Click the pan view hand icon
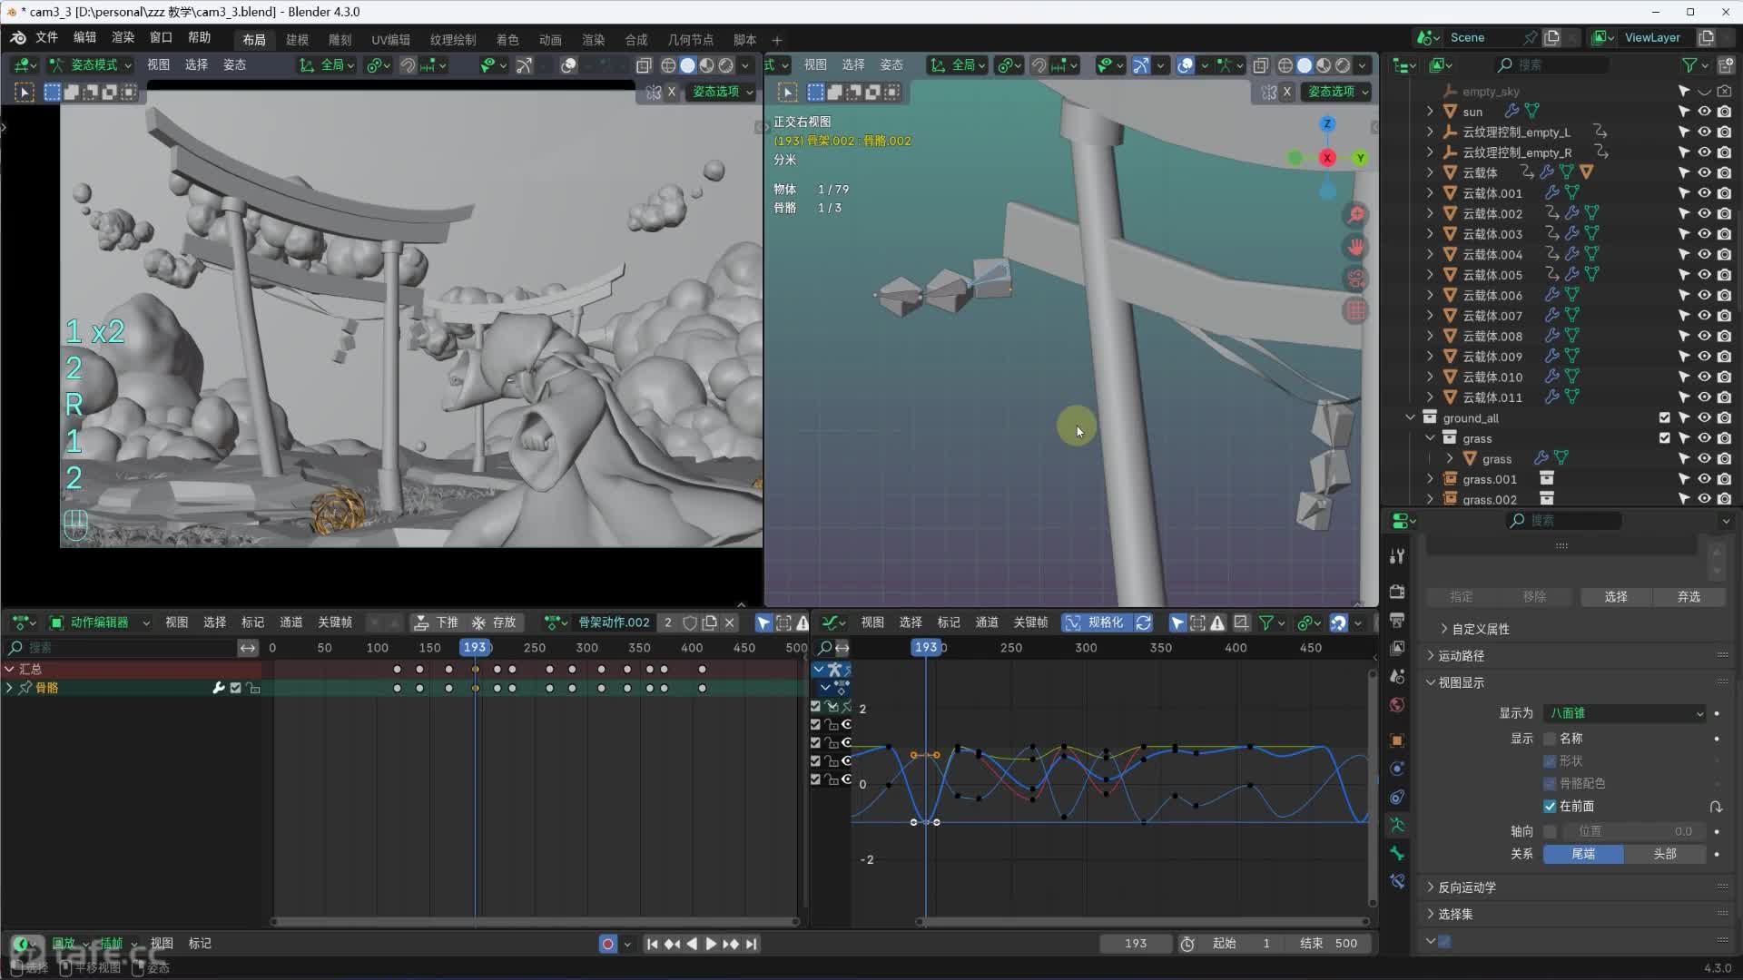The image size is (1743, 980). pyautogui.click(x=1355, y=247)
